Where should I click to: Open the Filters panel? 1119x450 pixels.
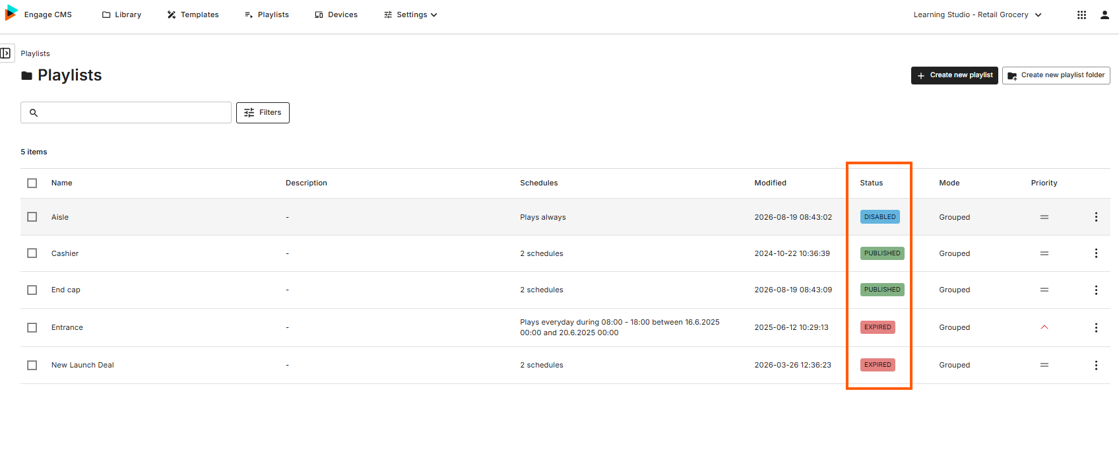tap(263, 113)
